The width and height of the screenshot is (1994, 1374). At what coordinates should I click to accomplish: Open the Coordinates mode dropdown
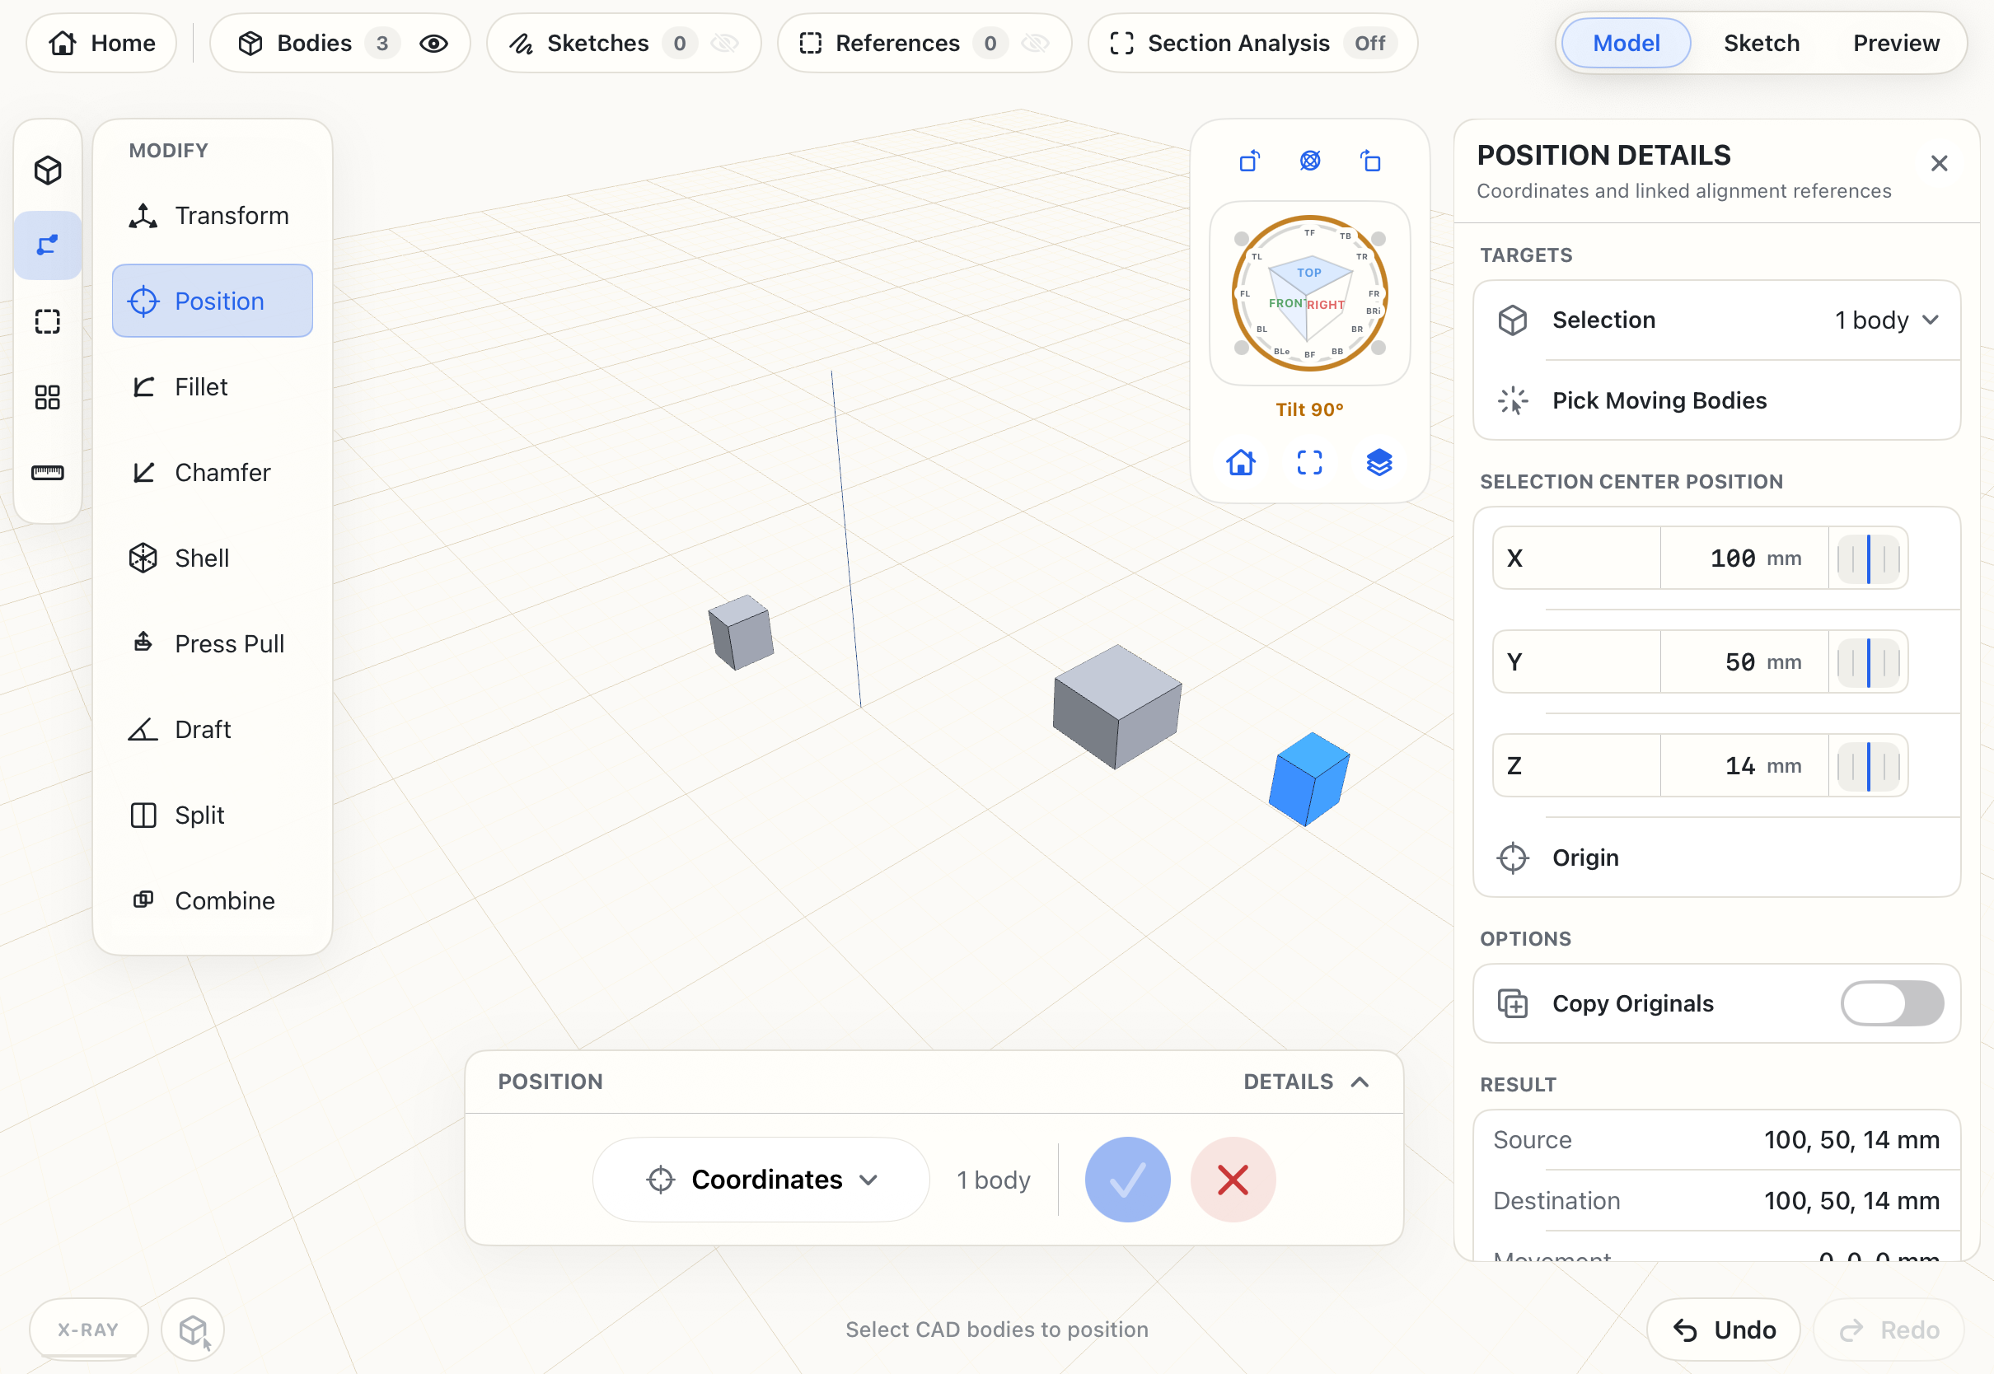point(761,1180)
